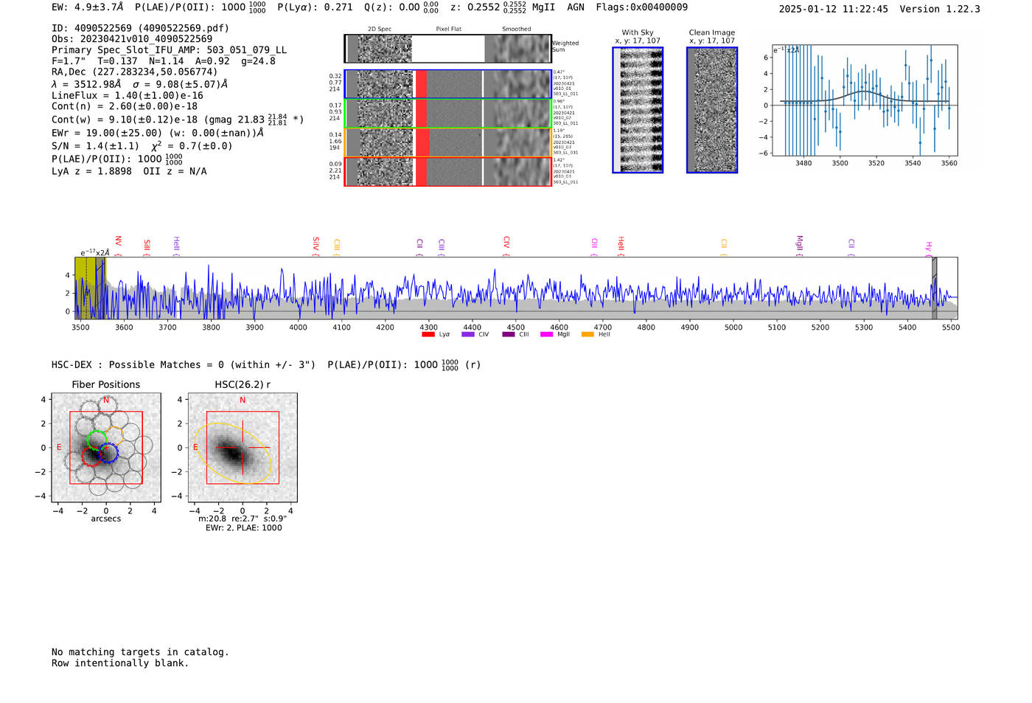Click the 'arcsecs' axis label
The image size is (1032, 703).
pos(106,519)
